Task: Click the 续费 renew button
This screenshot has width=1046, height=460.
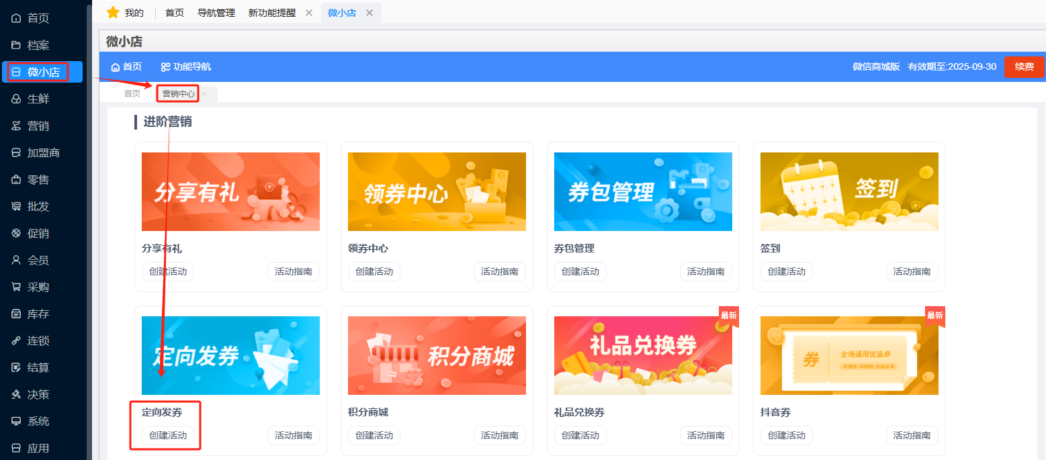Action: pyautogui.click(x=1025, y=67)
